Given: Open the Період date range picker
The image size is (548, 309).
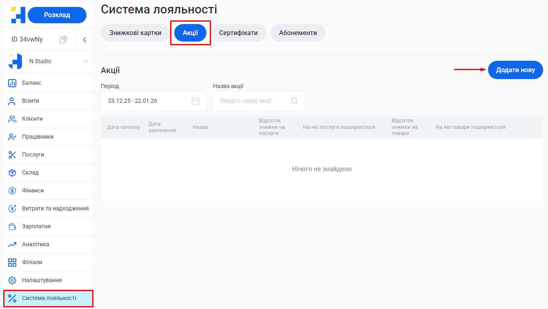Looking at the screenshot, I should click(x=147, y=101).
